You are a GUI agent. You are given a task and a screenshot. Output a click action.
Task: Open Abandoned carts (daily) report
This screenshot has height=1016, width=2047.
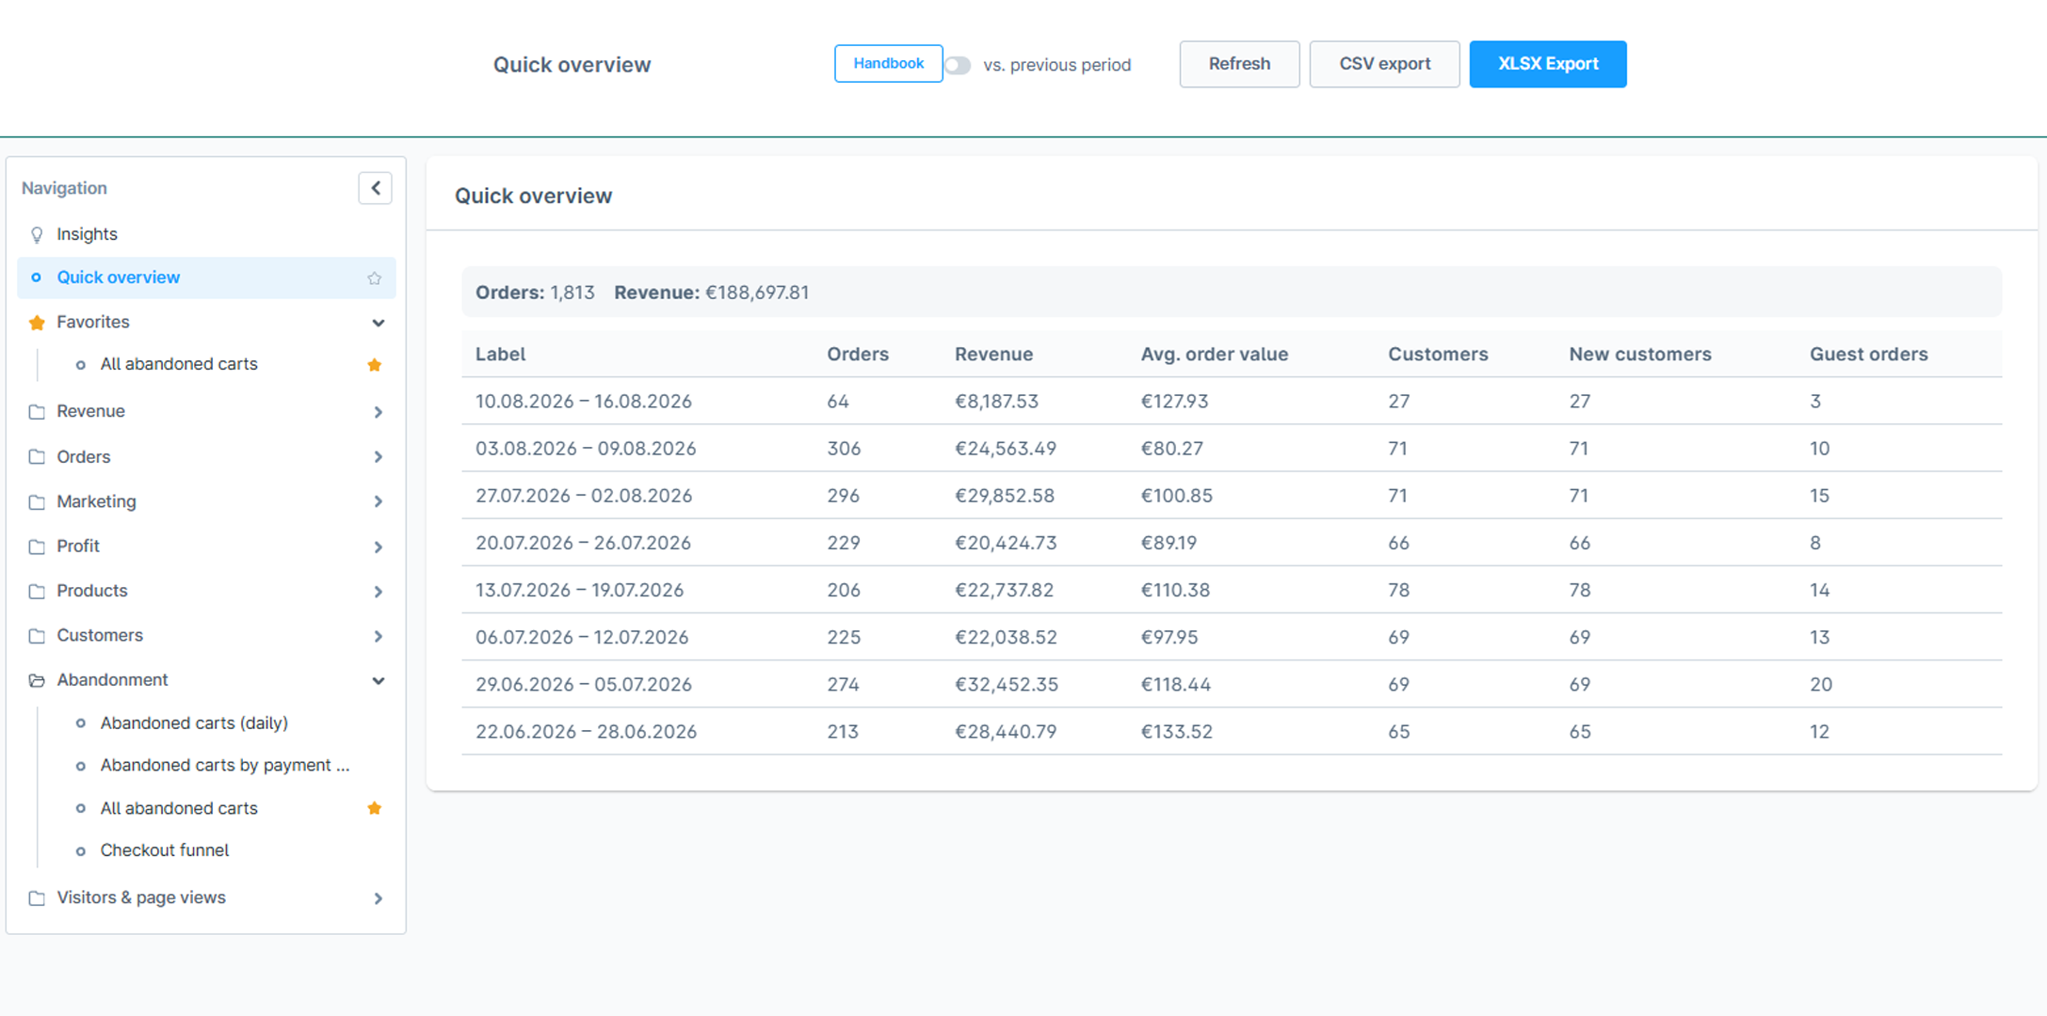[194, 722]
